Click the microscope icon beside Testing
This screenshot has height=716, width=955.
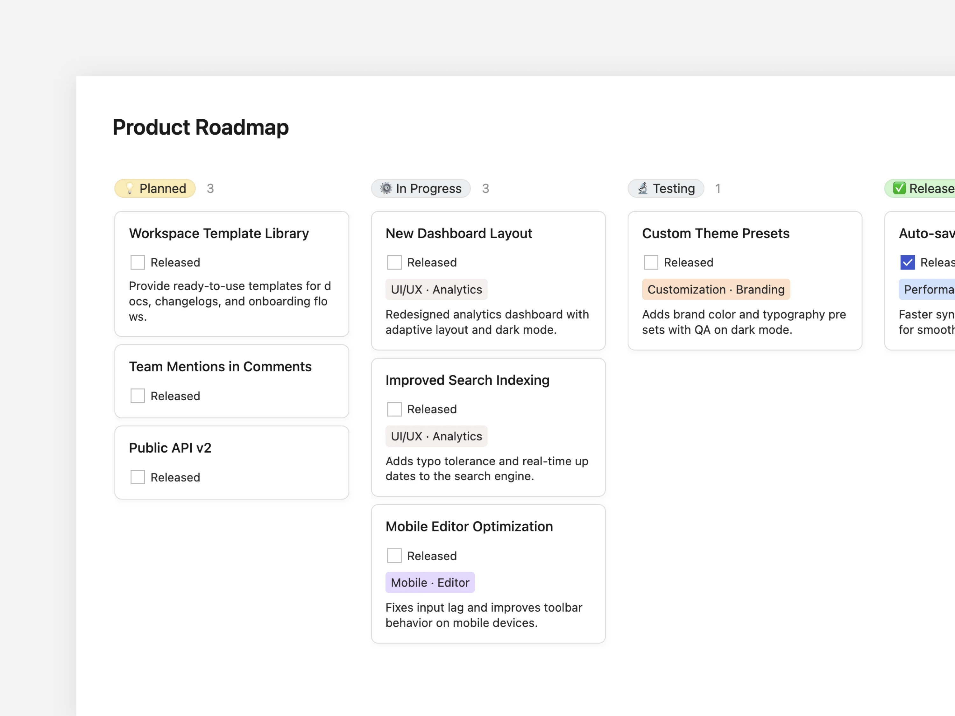(x=642, y=189)
